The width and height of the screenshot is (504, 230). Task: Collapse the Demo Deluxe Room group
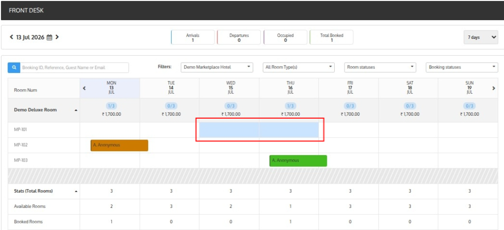coord(76,110)
